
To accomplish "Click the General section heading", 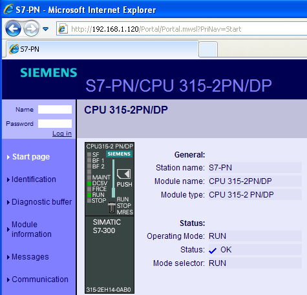I will 189,155.
